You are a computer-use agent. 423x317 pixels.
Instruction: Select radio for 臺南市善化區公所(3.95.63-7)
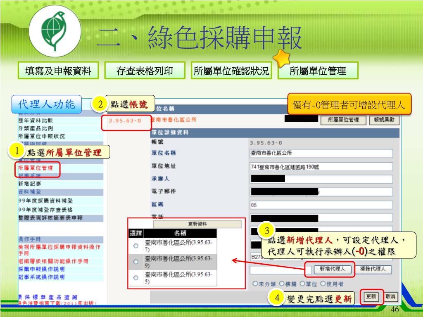pyautogui.click(x=135, y=246)
